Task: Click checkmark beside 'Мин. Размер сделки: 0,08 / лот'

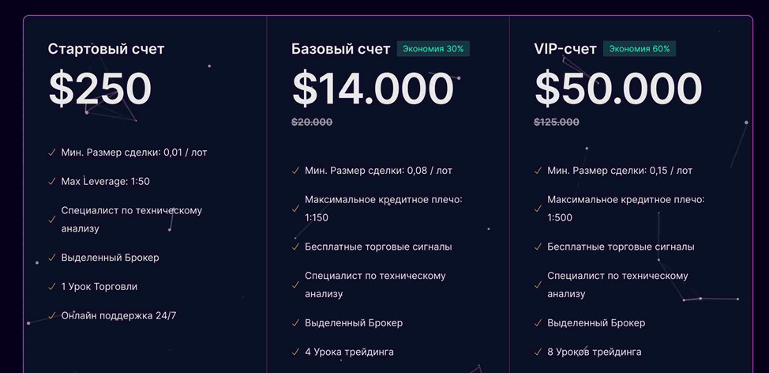Action: [x=295, y=171]
